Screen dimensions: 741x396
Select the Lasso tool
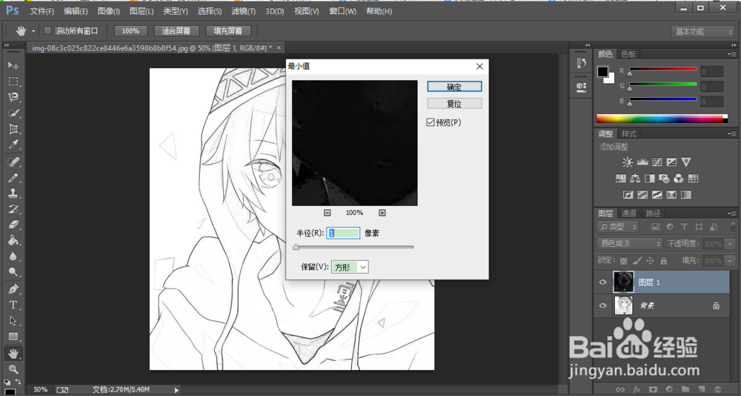pyautogui.click(x=13, y=97)
